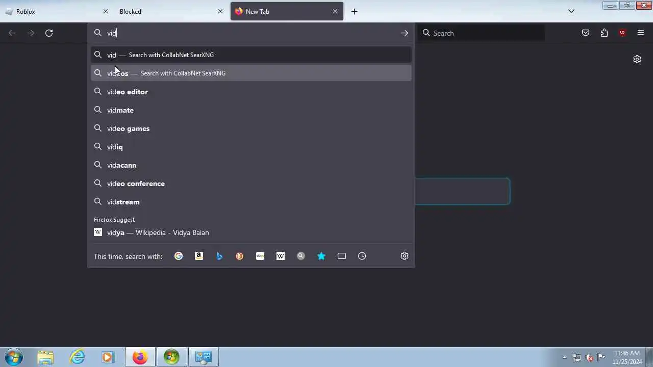
Task: Click the Show desktop strip
Action: pyautogui.click(x=649, y=357)
